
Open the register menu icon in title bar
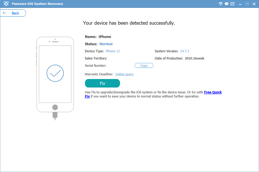click(233, 4)
